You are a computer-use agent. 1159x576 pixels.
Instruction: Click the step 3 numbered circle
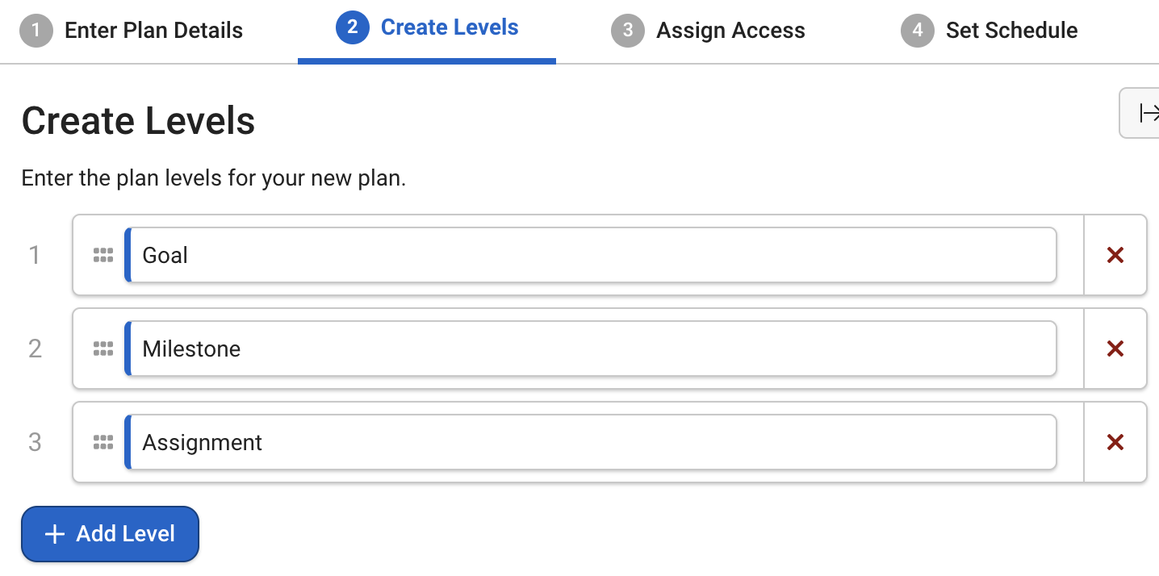click(x=628, y=30)
